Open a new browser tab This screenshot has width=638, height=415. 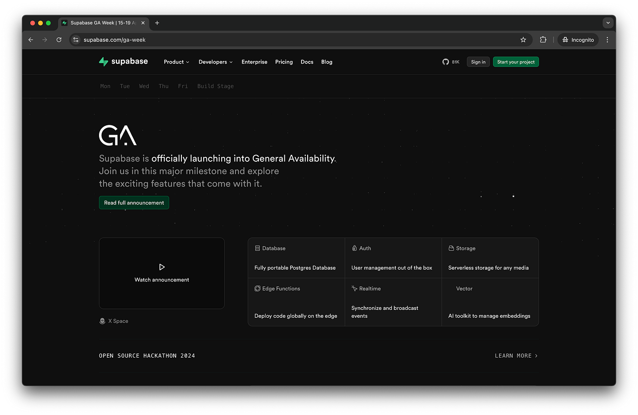pyautogui.click(x=157, y=23)
